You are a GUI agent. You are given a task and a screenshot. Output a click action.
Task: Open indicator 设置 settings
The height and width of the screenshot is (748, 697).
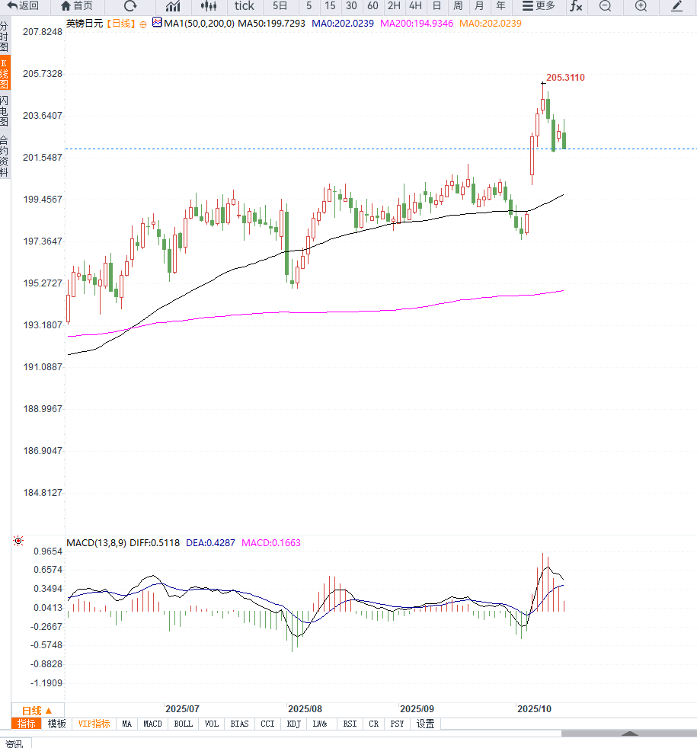click(x=426, y=724)
